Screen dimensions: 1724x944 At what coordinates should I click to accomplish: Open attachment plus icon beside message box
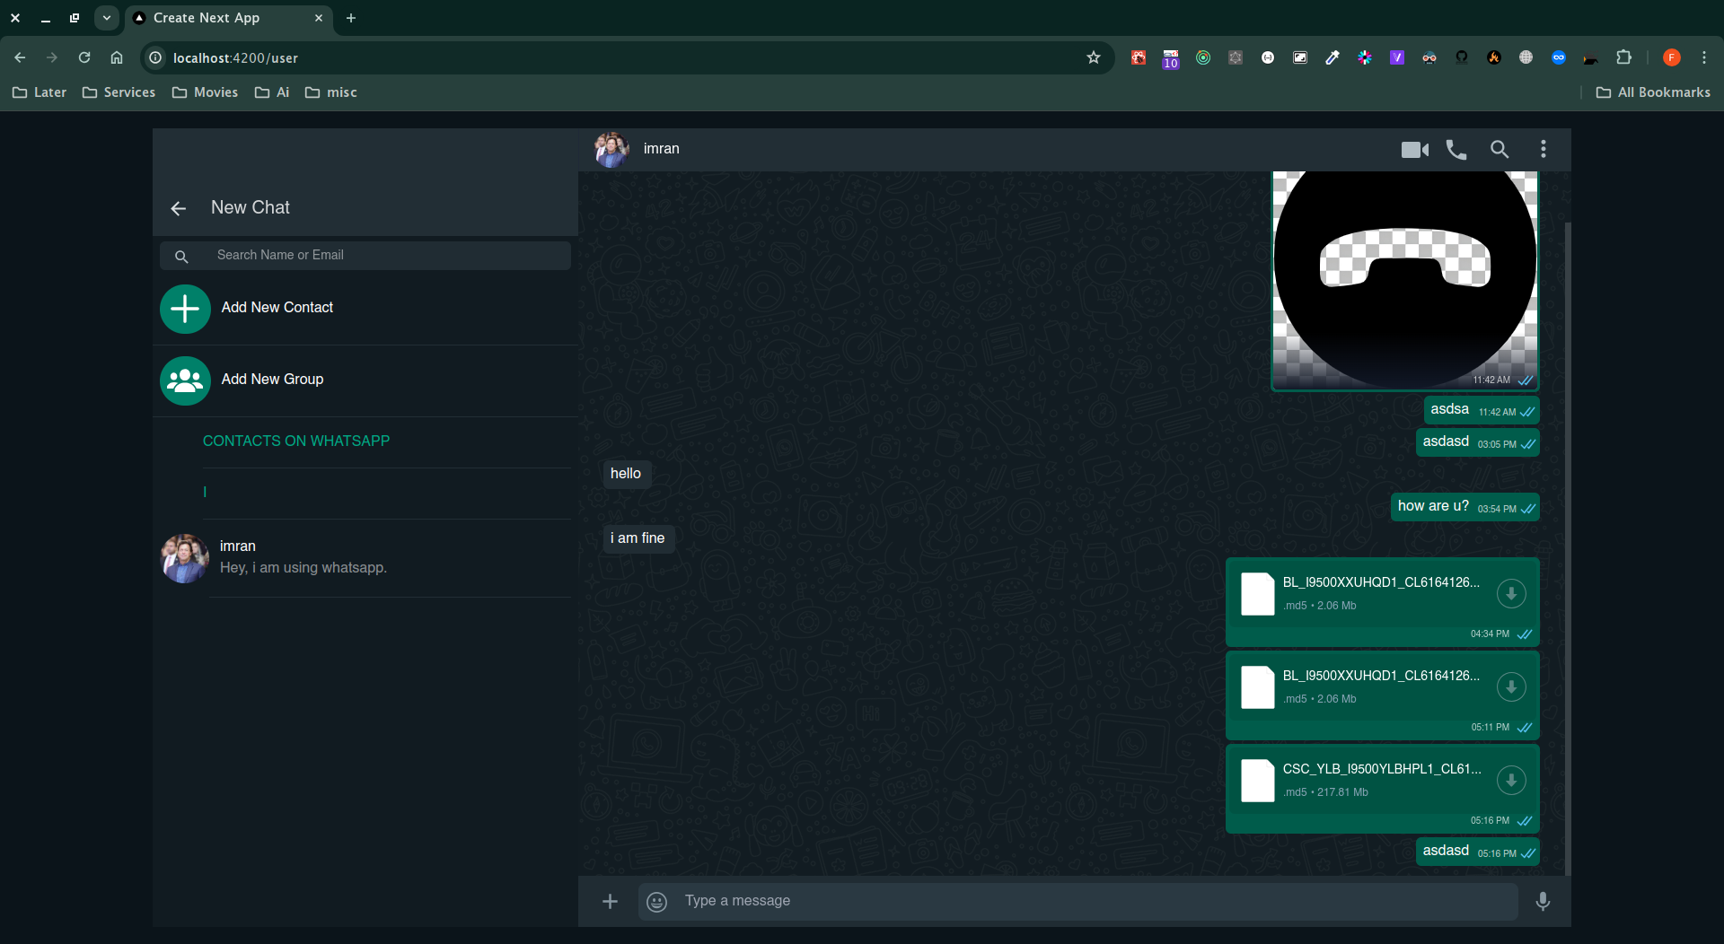pos(610,901)
